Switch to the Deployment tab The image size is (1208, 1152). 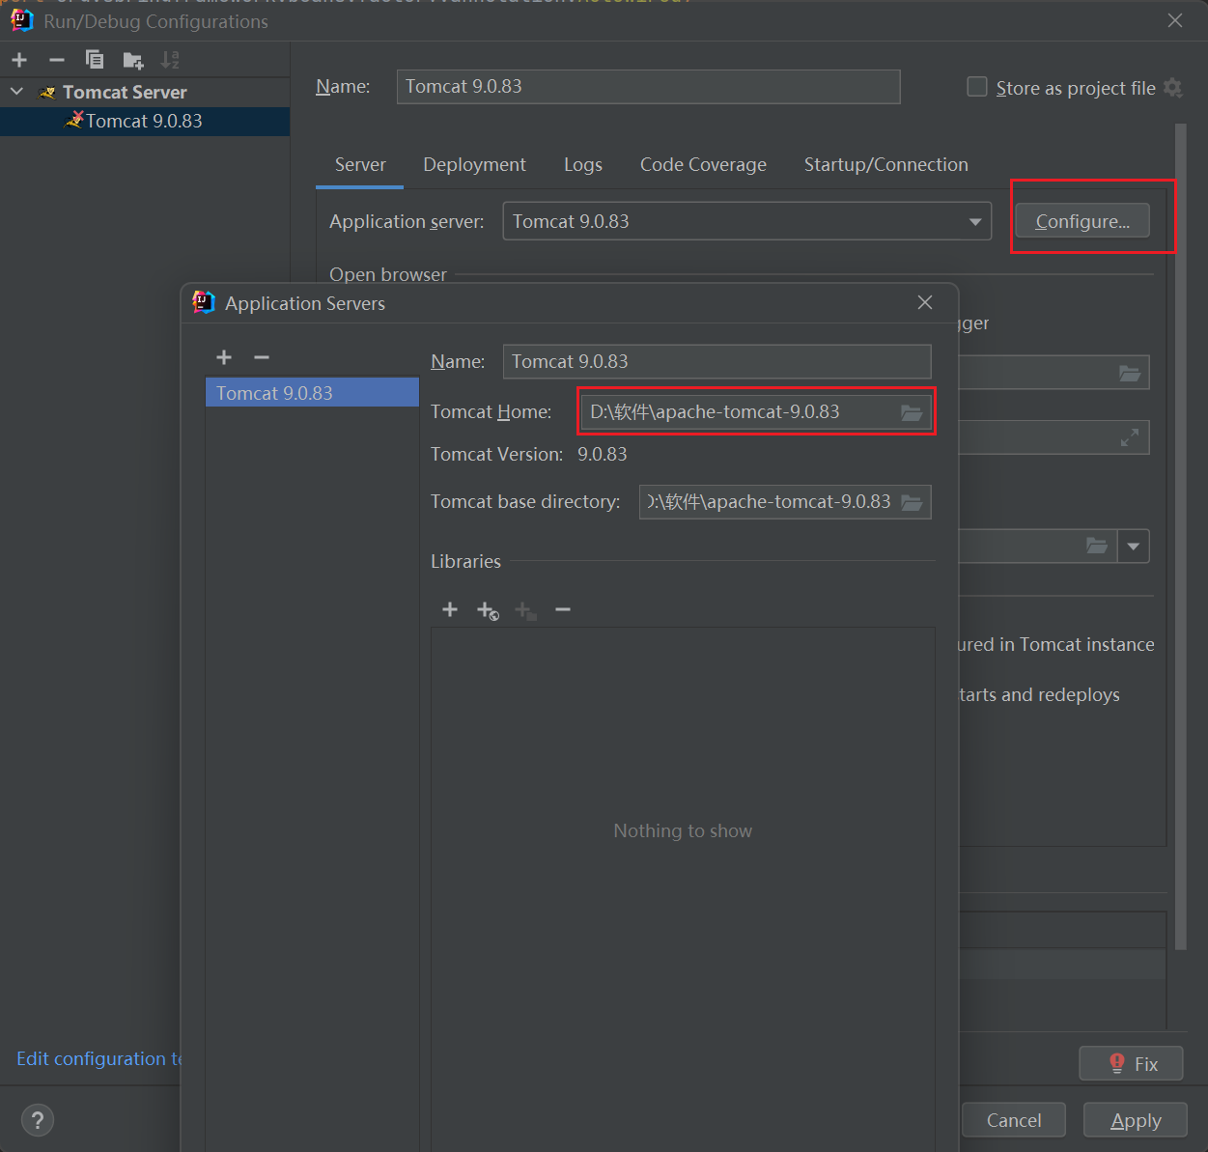474,165
